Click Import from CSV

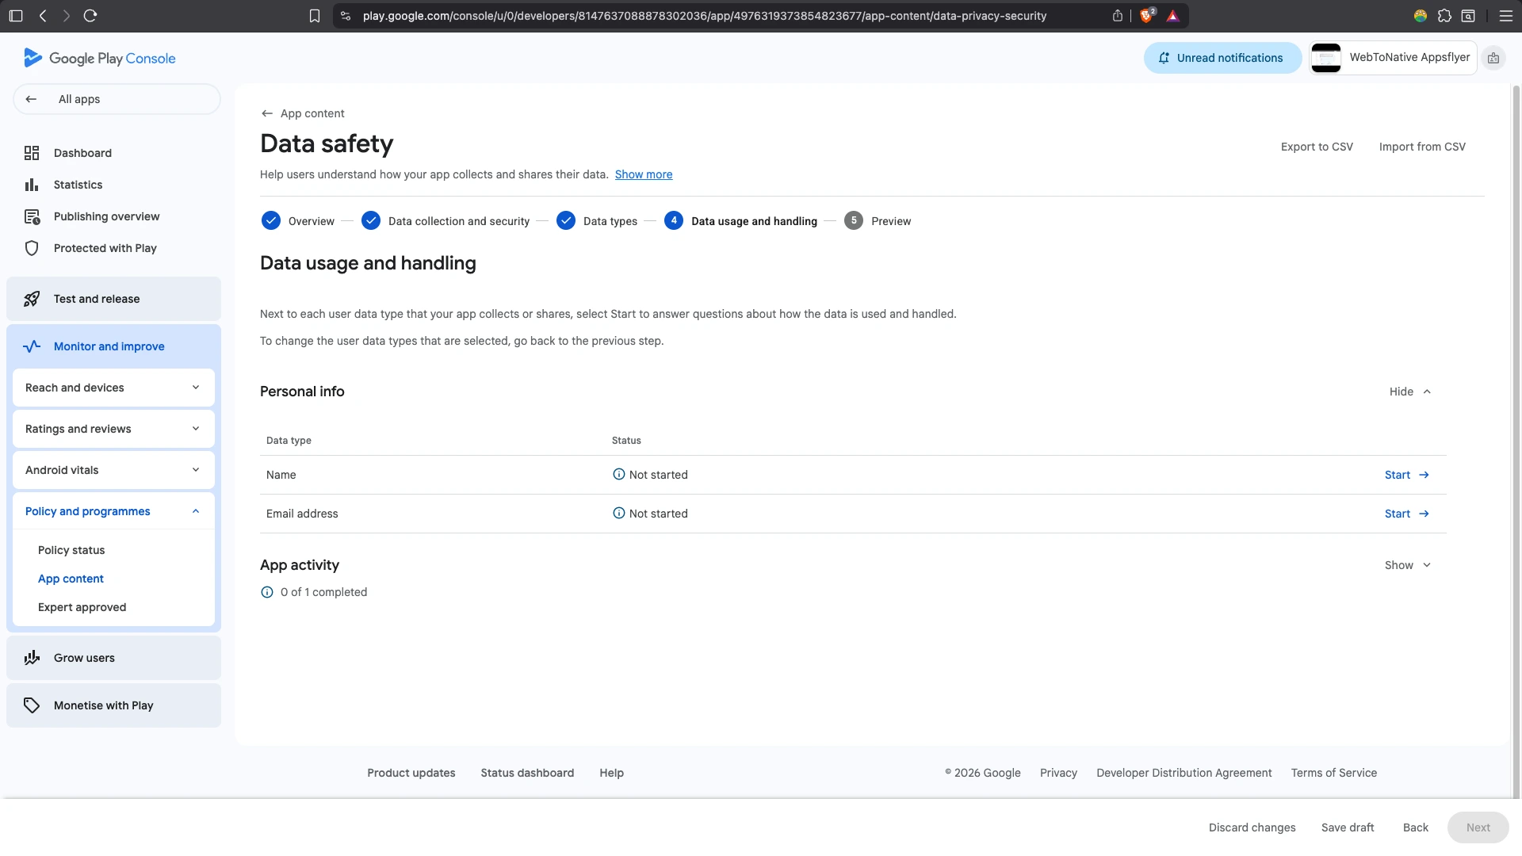[x=1422, y=147]
